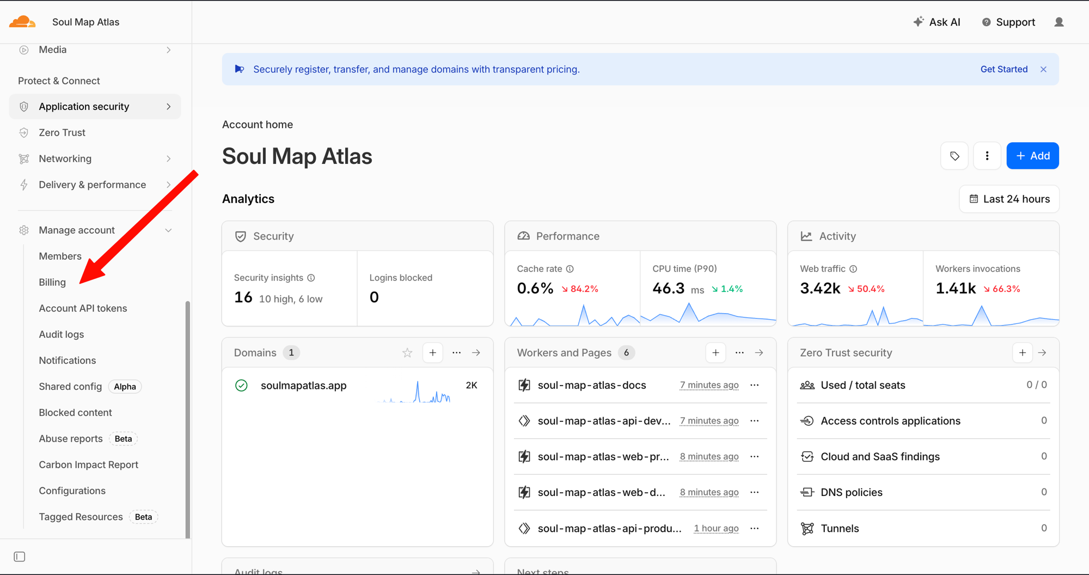
Task: Click the blue Add button
Action: 1032,156
